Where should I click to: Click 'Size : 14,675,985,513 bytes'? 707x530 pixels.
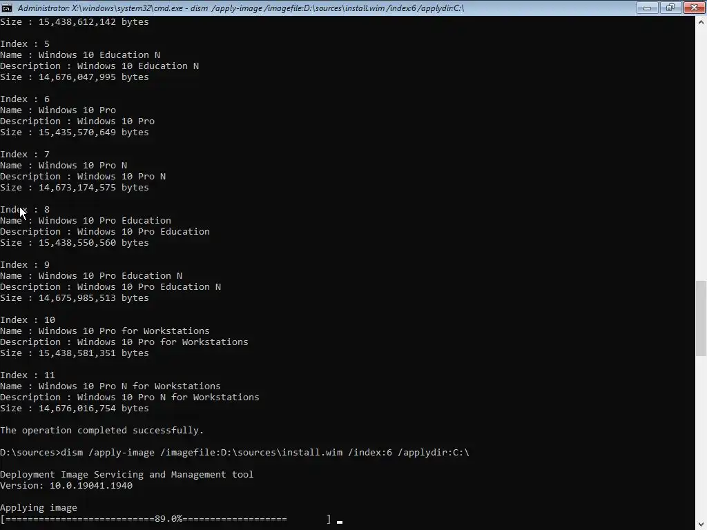pyautogui.click(x=75, y=298)
